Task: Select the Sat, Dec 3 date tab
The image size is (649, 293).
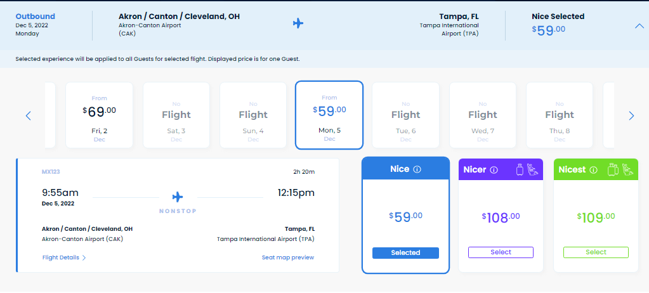Action: tap(176, 115)
